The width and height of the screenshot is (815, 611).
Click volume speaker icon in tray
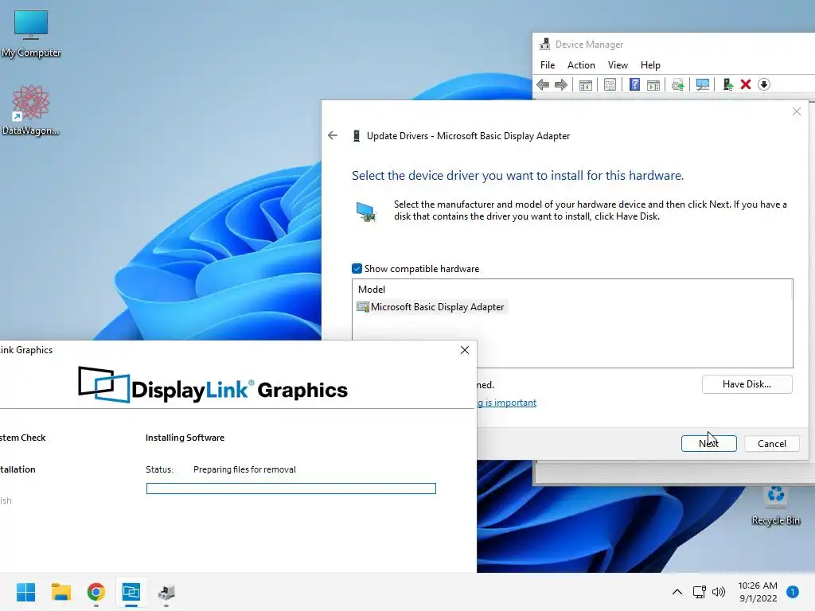coord(719,592)
